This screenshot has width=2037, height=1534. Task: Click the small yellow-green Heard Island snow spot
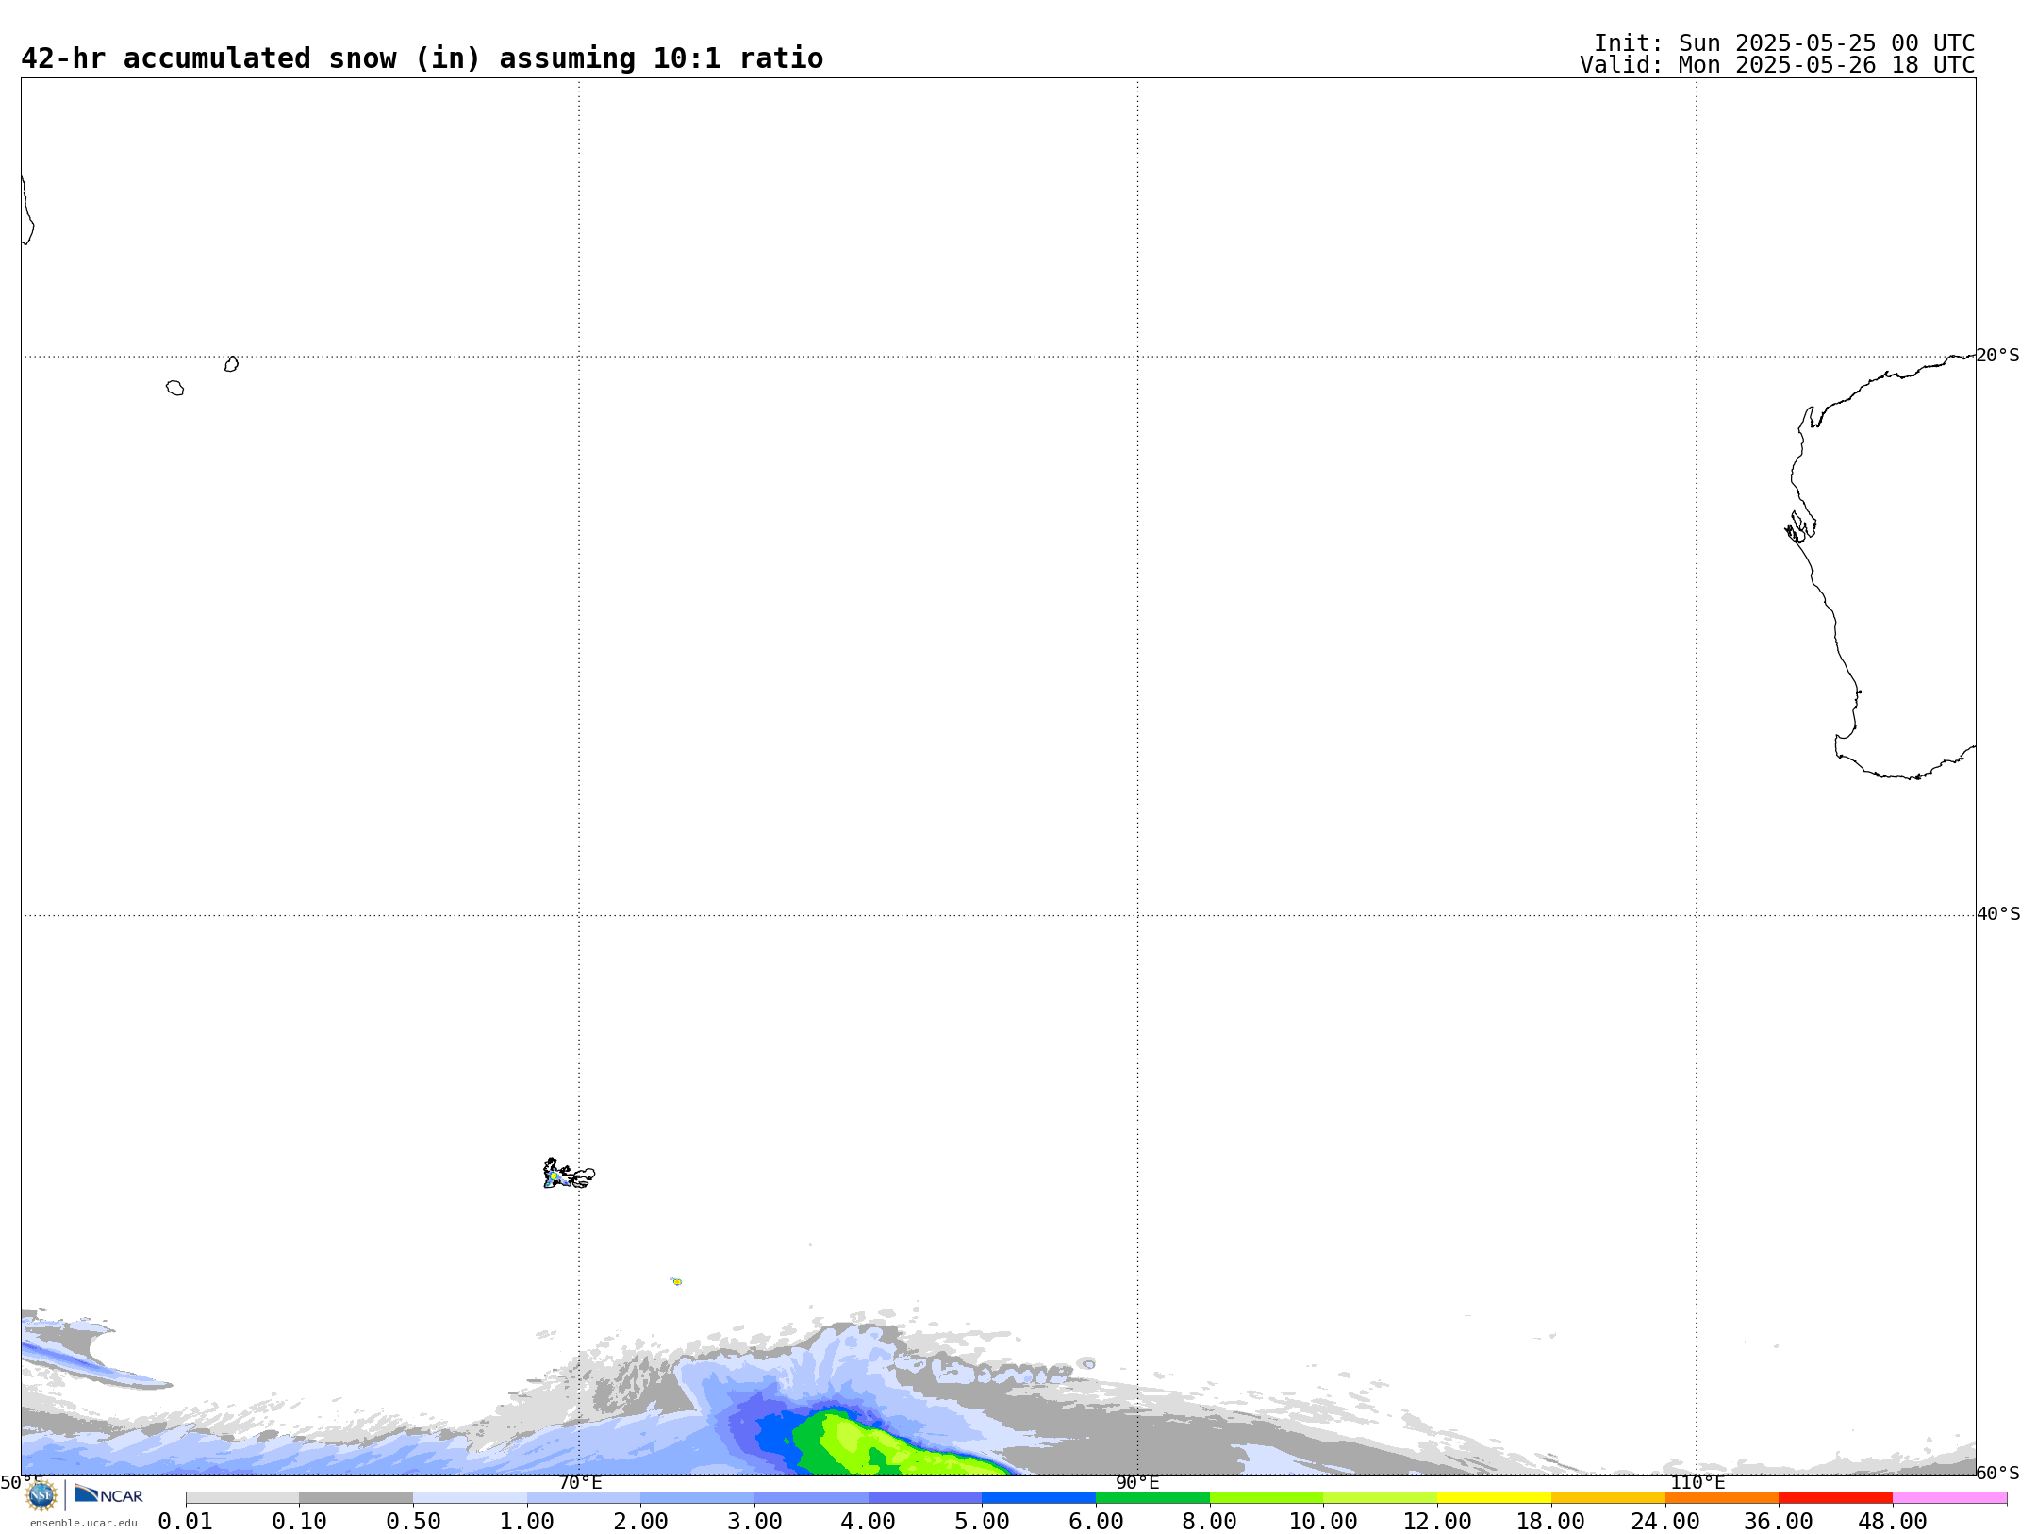pos(676,1281)
